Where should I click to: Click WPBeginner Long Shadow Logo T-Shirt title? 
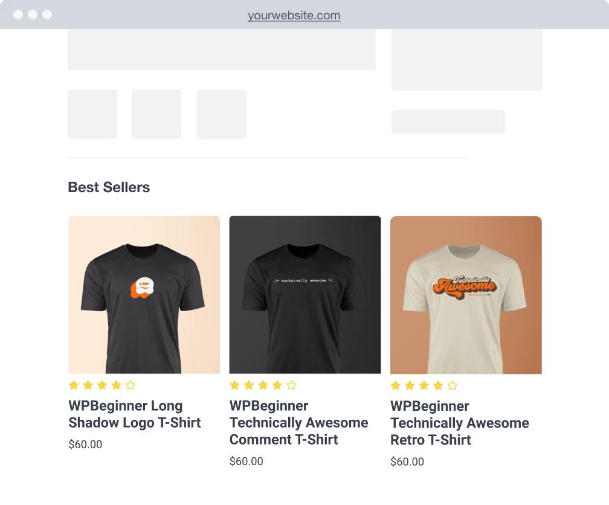[134, 414]
